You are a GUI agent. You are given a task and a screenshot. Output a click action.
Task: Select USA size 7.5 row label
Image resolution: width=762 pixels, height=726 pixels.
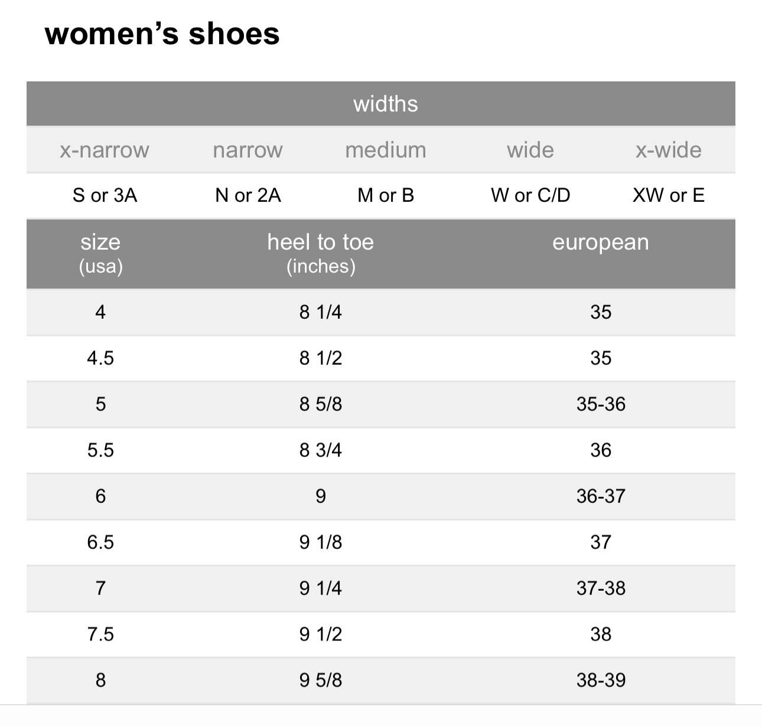pos(100,635)
